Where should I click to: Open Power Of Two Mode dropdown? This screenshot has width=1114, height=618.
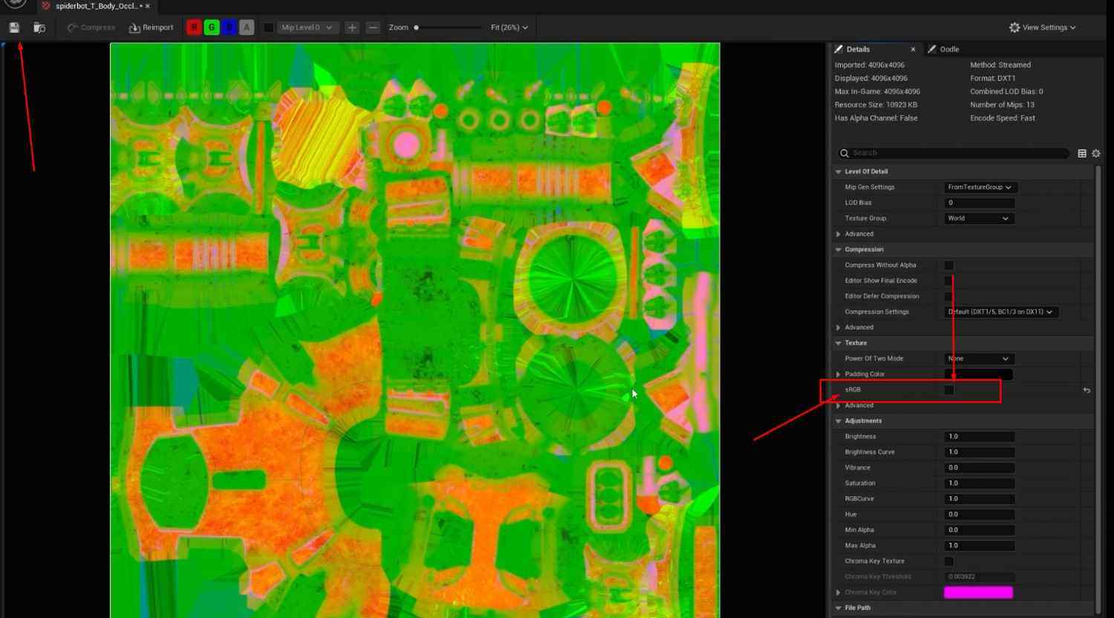(978, 359)
